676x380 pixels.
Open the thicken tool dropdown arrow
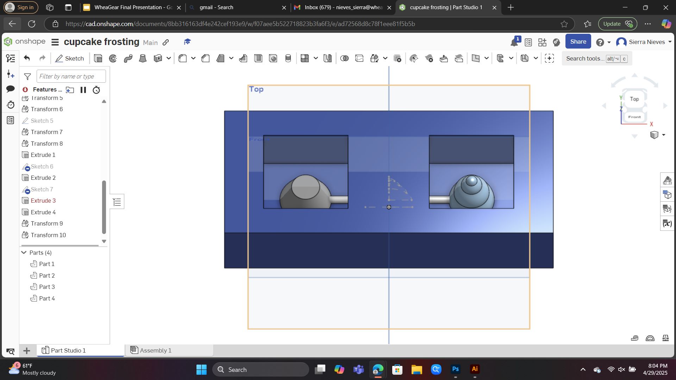click(169, 58)
